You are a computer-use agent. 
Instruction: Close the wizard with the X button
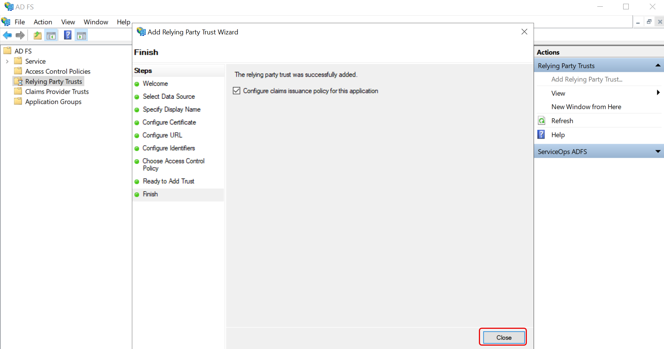[x=524, y=32]
